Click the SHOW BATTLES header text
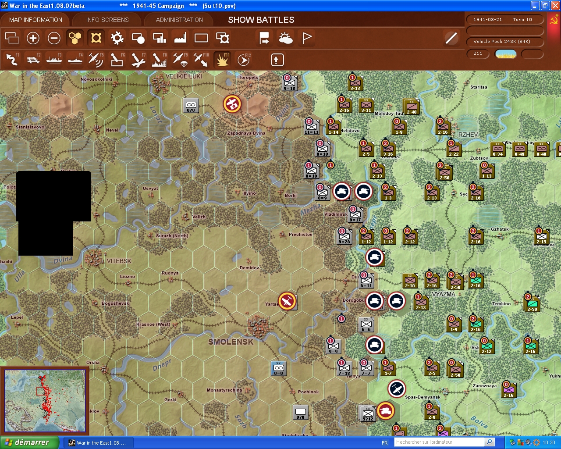 pos(260,20)
